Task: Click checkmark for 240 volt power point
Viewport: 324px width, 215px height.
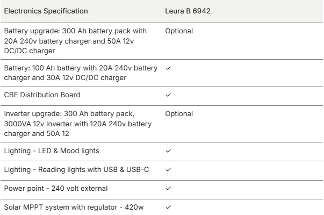Action: [169, 189]
